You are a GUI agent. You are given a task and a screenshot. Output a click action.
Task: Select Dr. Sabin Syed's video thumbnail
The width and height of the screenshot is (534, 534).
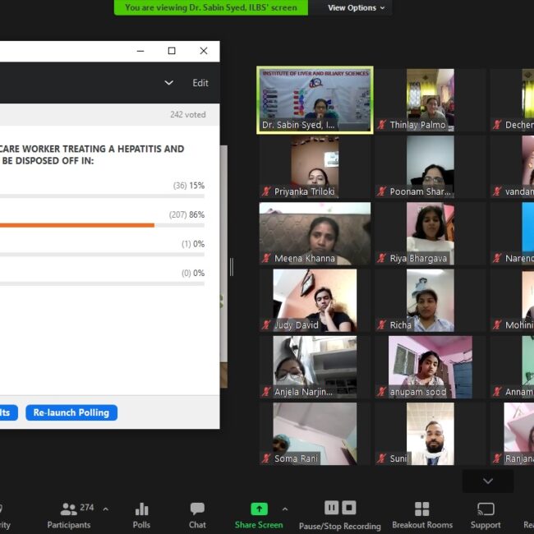click(x=315, y=99)
